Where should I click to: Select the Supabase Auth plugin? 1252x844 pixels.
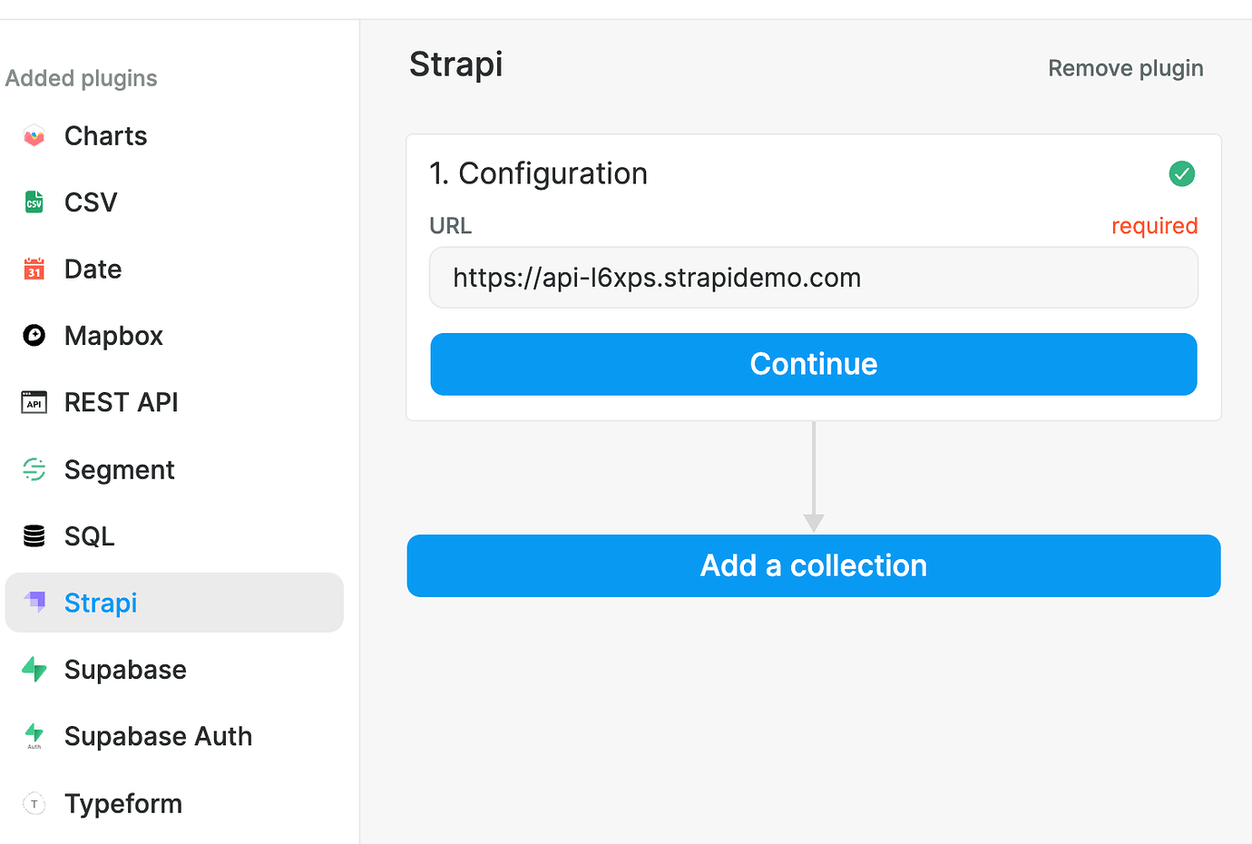158,737
